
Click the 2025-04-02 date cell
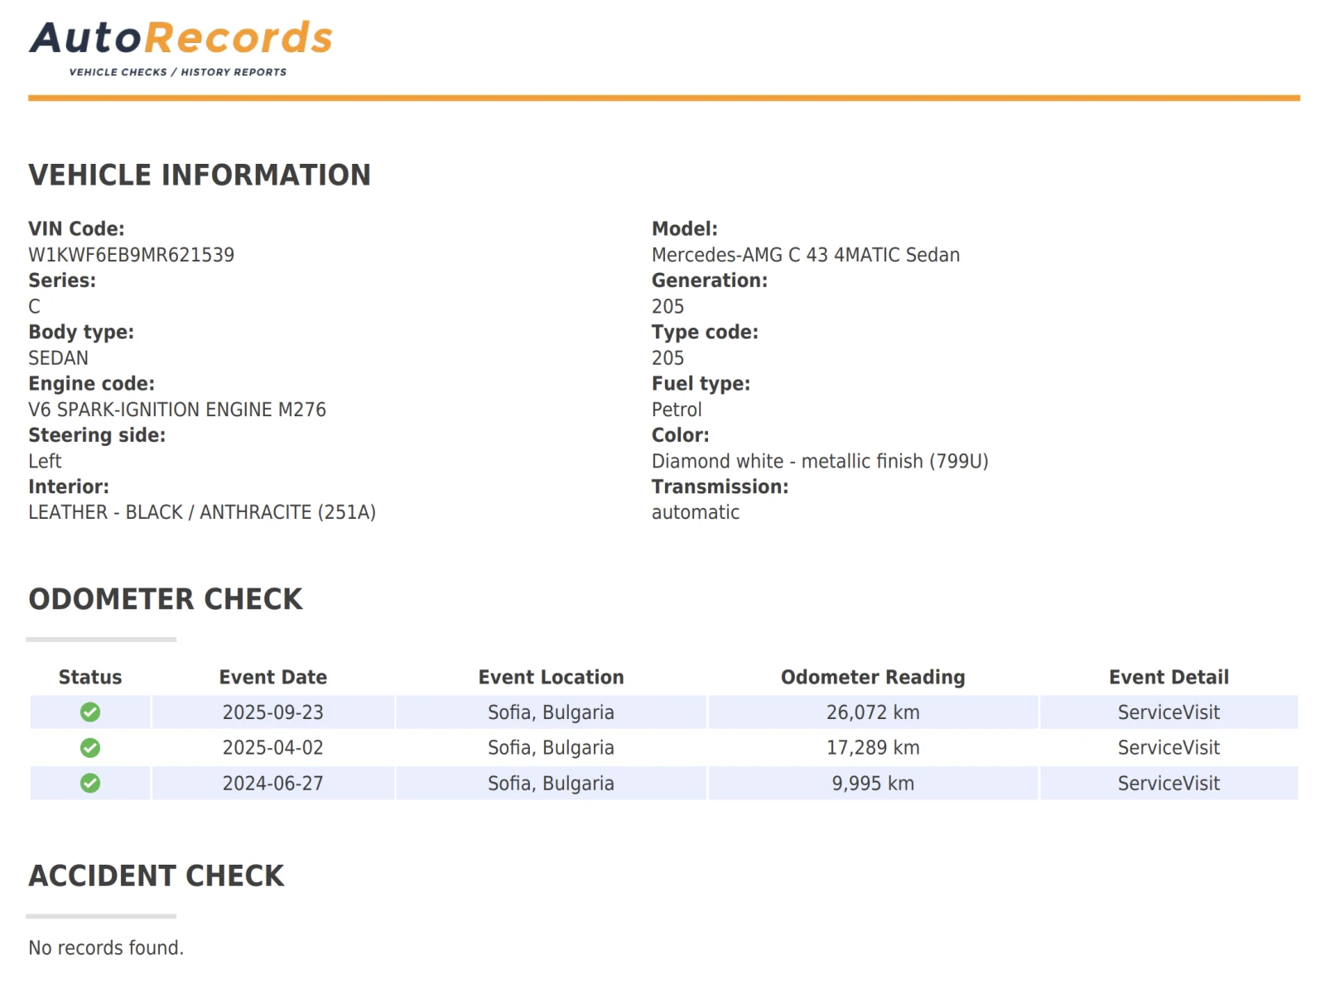pos(273,748)
